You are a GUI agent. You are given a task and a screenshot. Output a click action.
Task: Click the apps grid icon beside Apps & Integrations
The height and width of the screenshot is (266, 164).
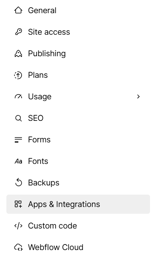(x=18, y=204)
